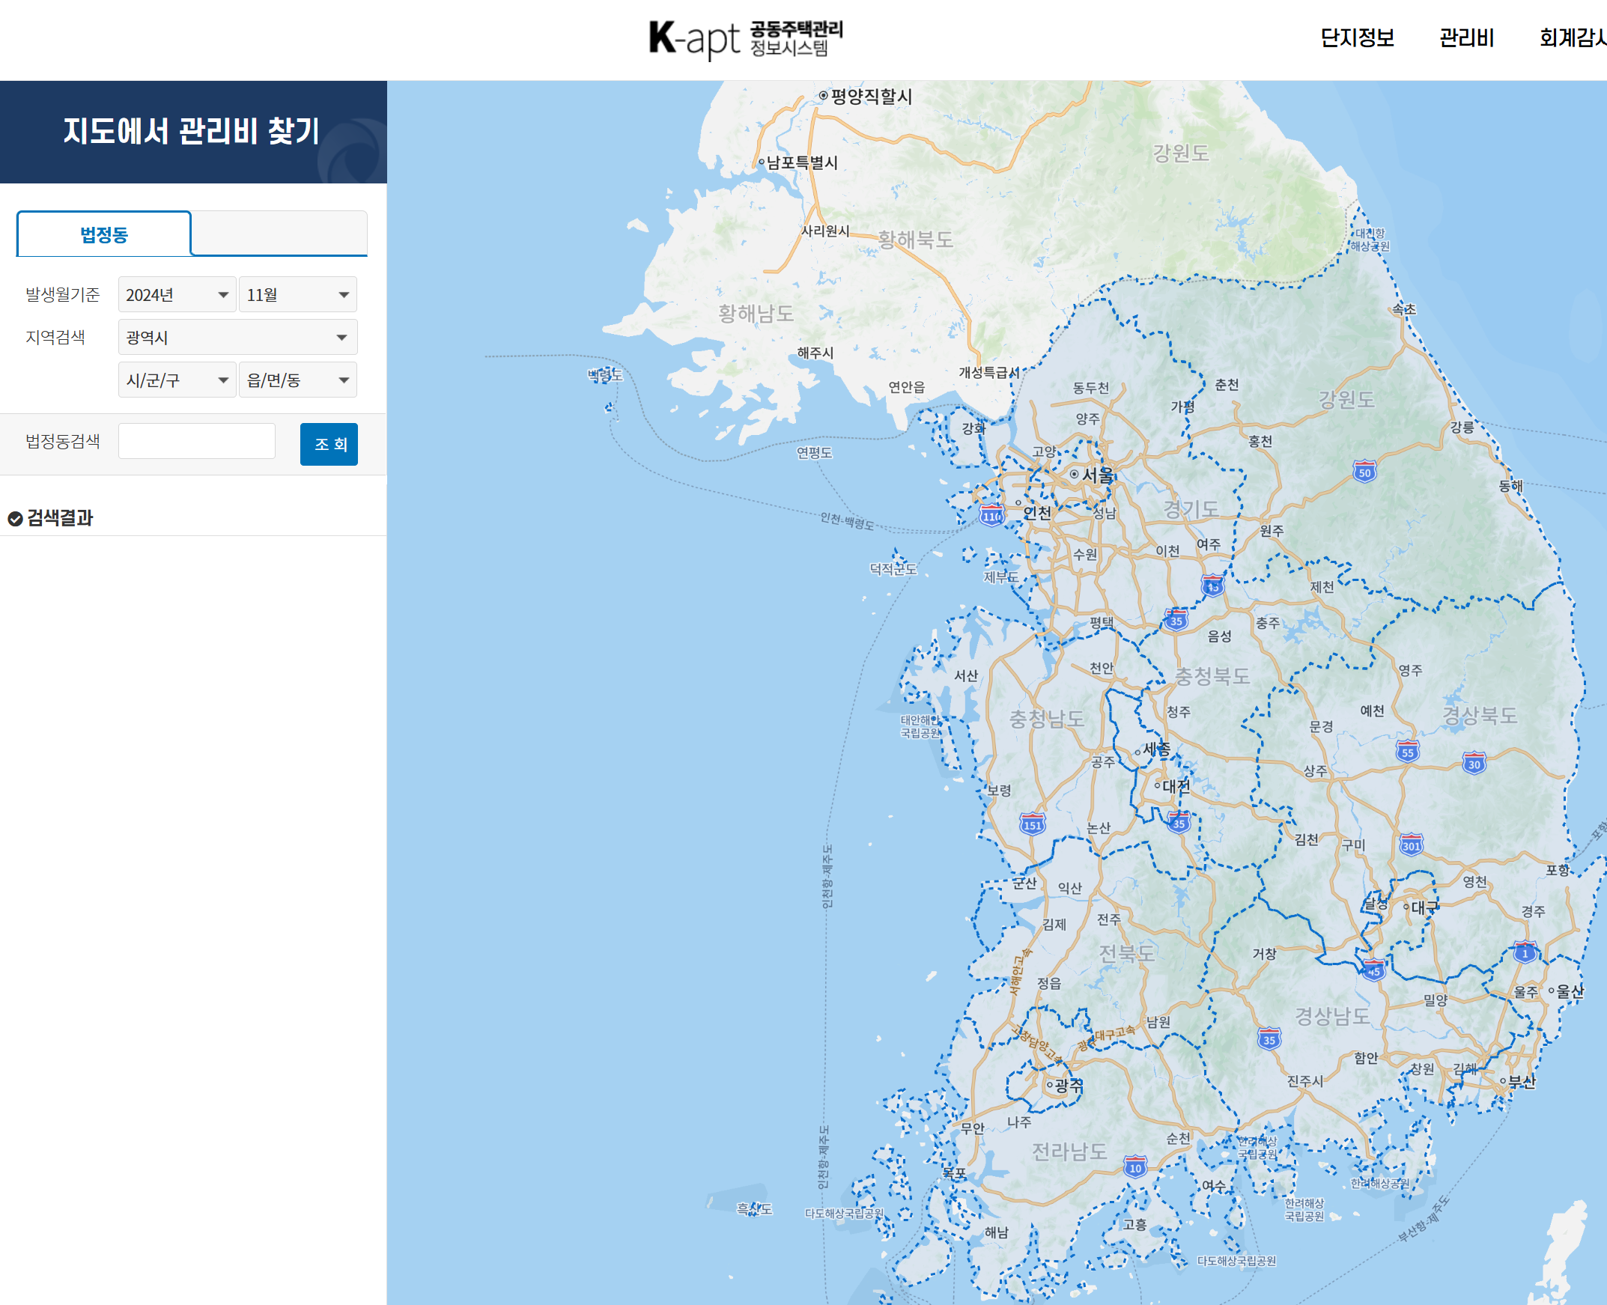Click highway 110 shield near Incheon

[x=991, y=516]
